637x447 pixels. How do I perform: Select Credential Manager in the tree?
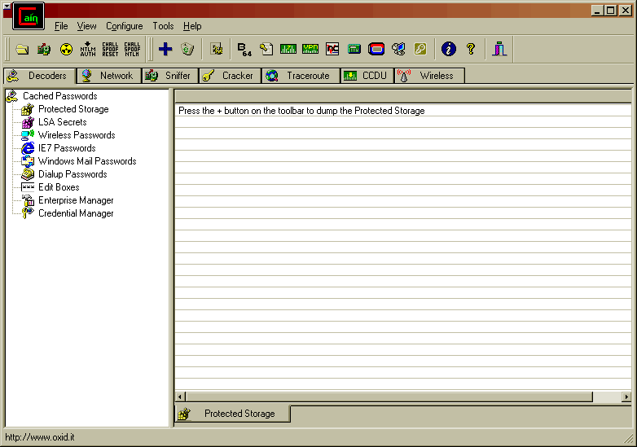76,213
